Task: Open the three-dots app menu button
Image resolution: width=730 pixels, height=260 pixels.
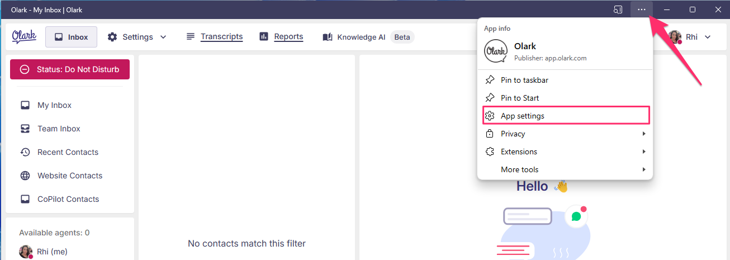Action: [642, 10]
